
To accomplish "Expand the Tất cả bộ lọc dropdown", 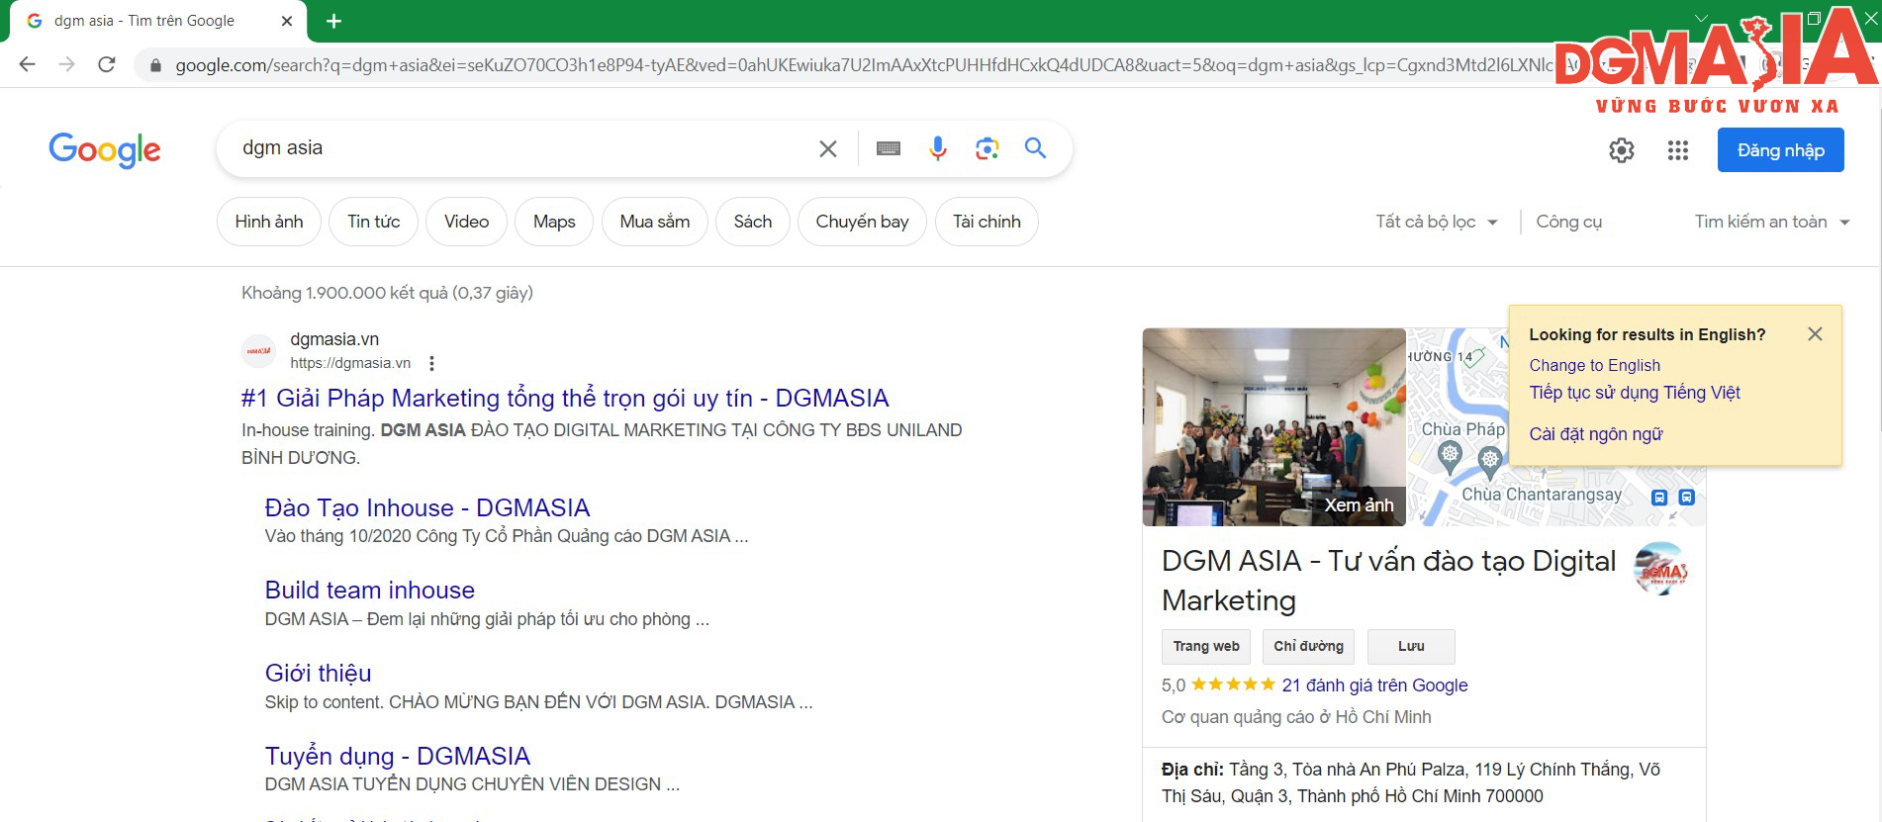I will coord(1437,222).
